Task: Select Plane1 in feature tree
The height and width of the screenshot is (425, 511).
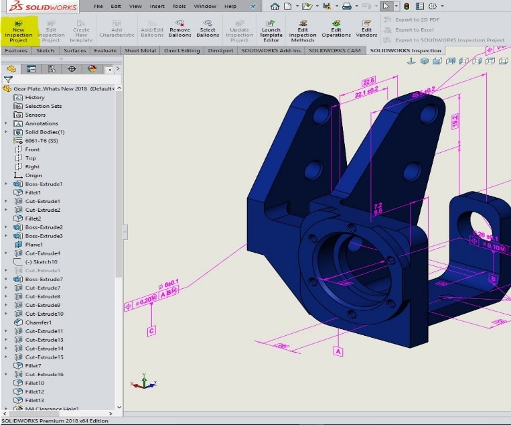Action: point(28,244)
